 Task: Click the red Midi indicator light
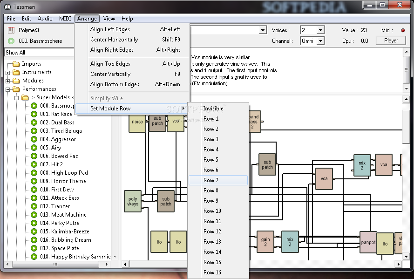pos(403,30)
